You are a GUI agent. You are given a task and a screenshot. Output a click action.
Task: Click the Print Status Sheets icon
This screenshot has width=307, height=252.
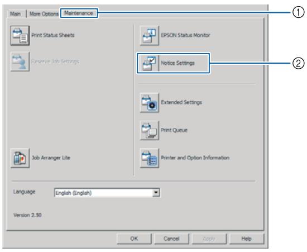(20, 35)
